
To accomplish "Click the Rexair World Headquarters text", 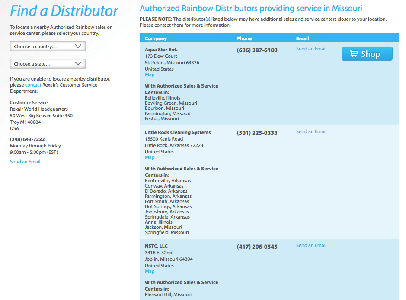I will pyautogui.click(x=39, y=109).
